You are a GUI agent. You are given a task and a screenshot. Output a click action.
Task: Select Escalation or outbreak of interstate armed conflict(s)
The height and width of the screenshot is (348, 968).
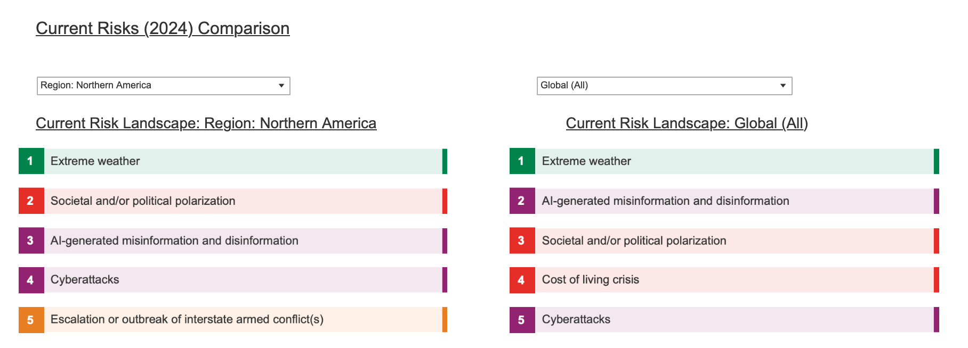coord(233,320)
